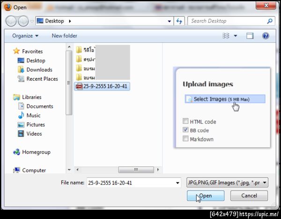Open the help question mark icon
281x219 pixels.
click(266, 36)
